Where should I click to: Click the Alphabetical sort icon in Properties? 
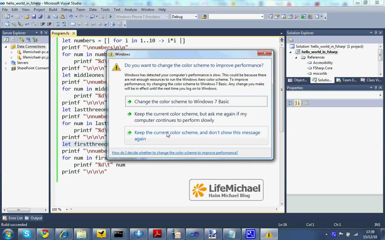pos(297,103)
